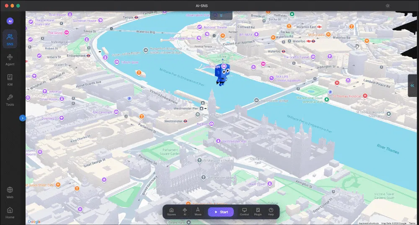The height and width of the screenshot is (225, 419).
Task: Click the Victoria Tower Gardens South label
Action: click(x=384, y=196)
